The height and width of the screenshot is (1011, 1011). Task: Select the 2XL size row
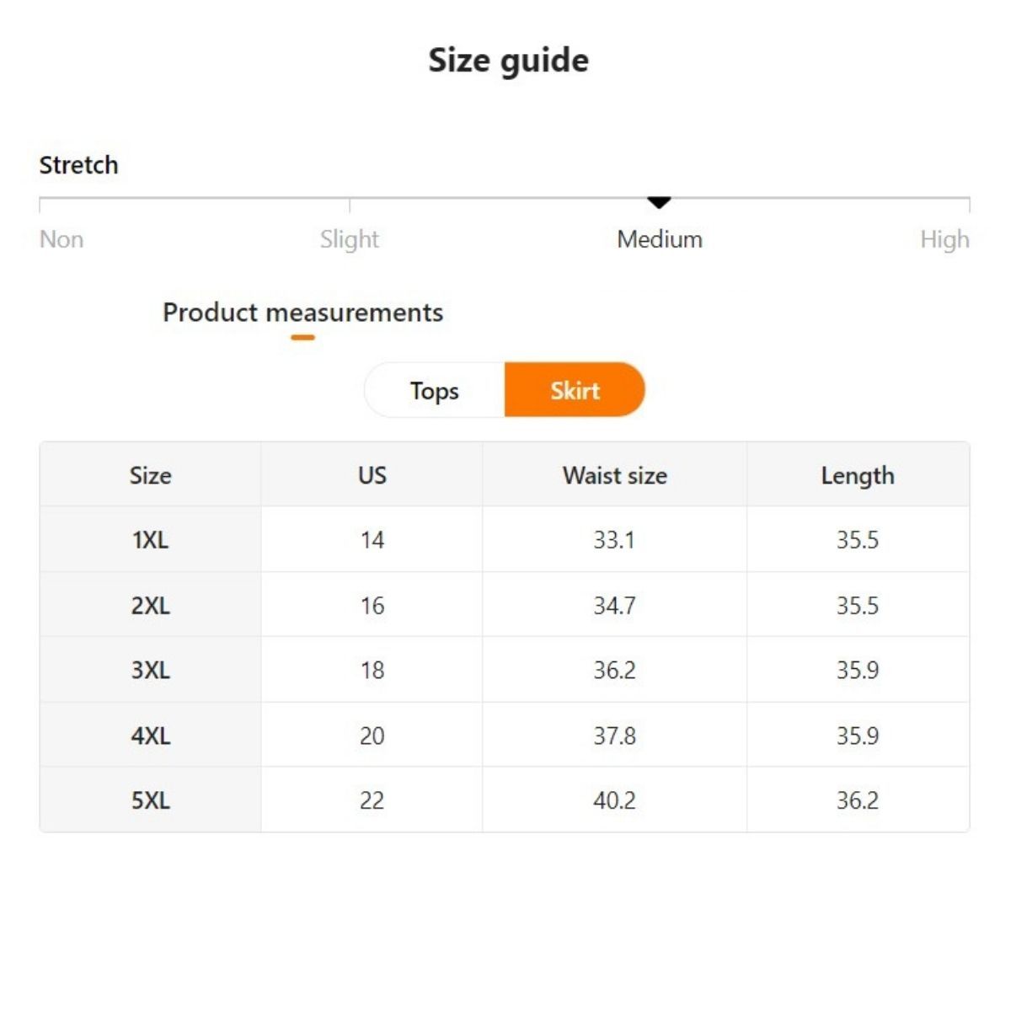point(151,605)
